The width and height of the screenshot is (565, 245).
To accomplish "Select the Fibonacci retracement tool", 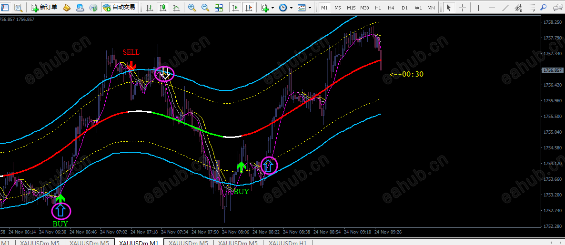I will coord(531,7).
